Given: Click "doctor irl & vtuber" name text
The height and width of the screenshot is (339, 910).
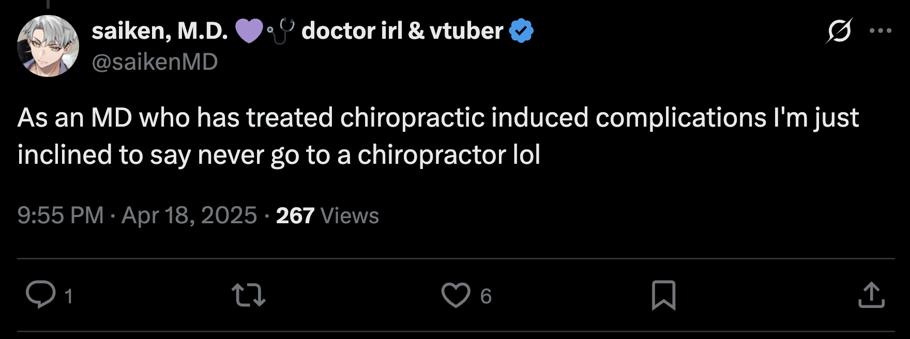Looking at the screenshot, I should pos(402,31).
